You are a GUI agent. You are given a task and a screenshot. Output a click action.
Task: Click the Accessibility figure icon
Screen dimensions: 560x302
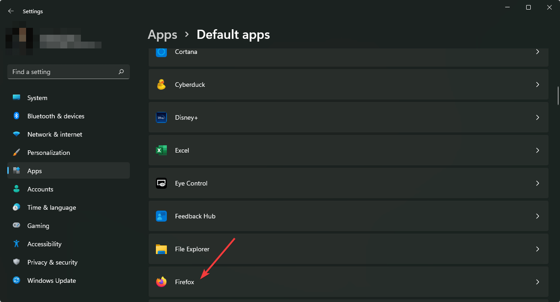pos(16,244)
